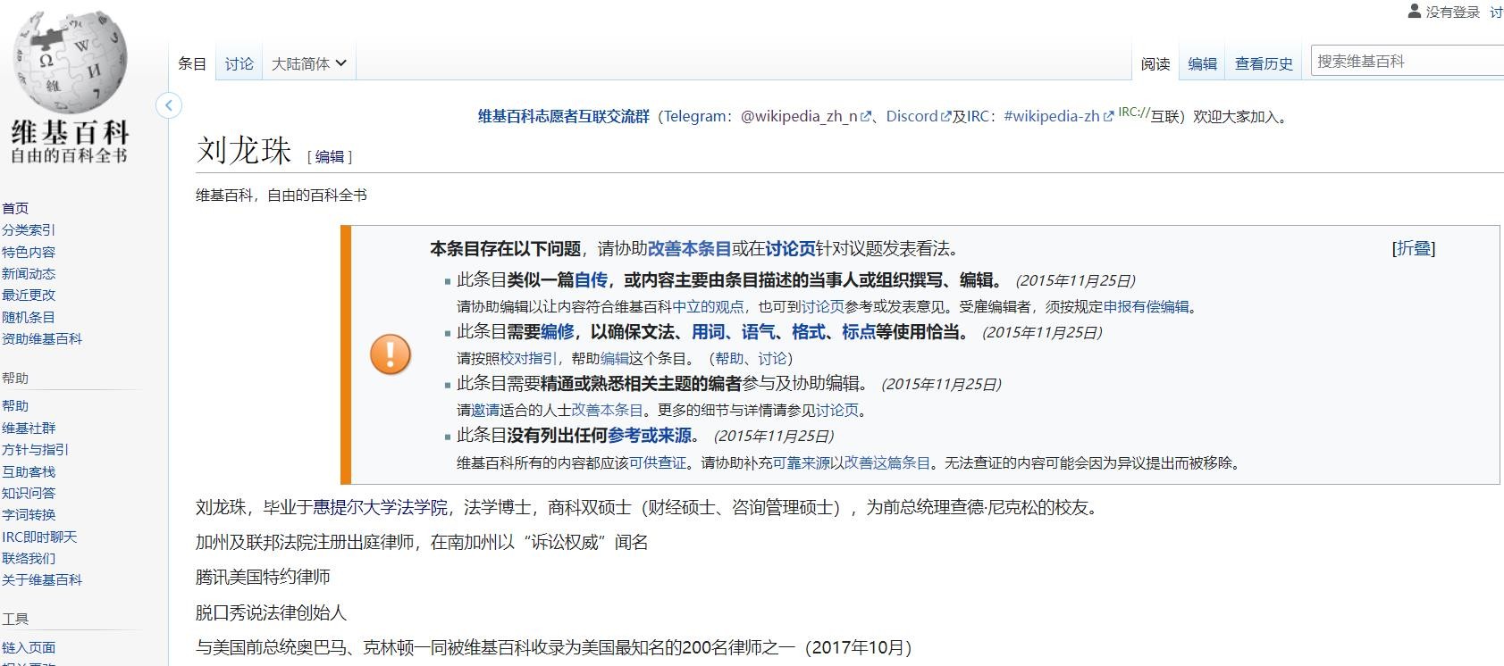Click external link icon after #wikipedia-zh
This screenshot has width=1504, height=666.
tap(1108, 117)
